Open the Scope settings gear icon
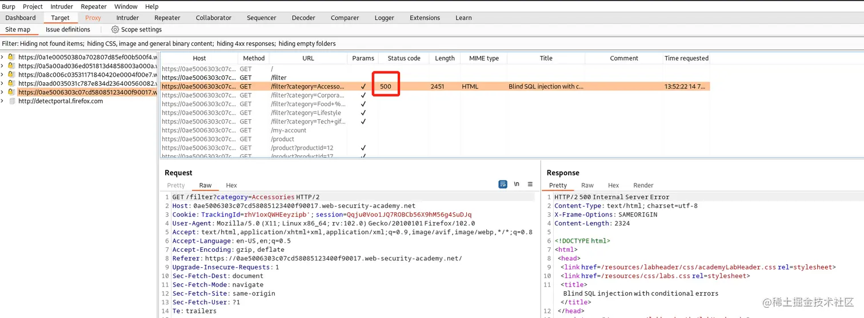Viewport: 864px width, 318px height. 115,30
